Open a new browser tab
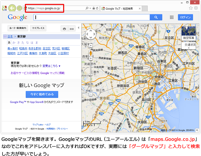This screenshot has width=201, height=156. point(145,9)
